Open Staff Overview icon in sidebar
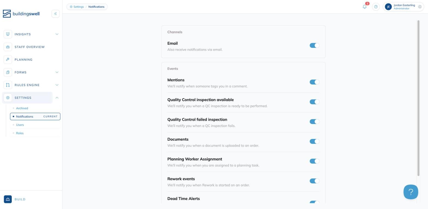The image size is (428, 209). (x=8, y=47)
